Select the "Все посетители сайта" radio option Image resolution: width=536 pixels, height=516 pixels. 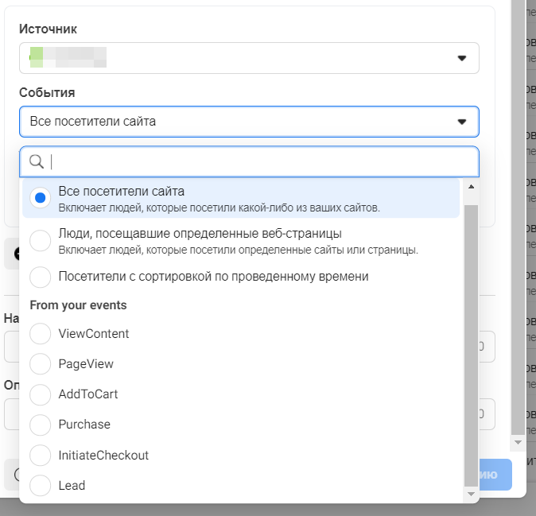[41, 198]
